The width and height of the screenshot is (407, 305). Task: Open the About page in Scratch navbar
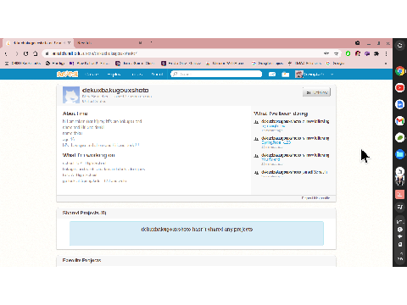[x=157, y=75]
